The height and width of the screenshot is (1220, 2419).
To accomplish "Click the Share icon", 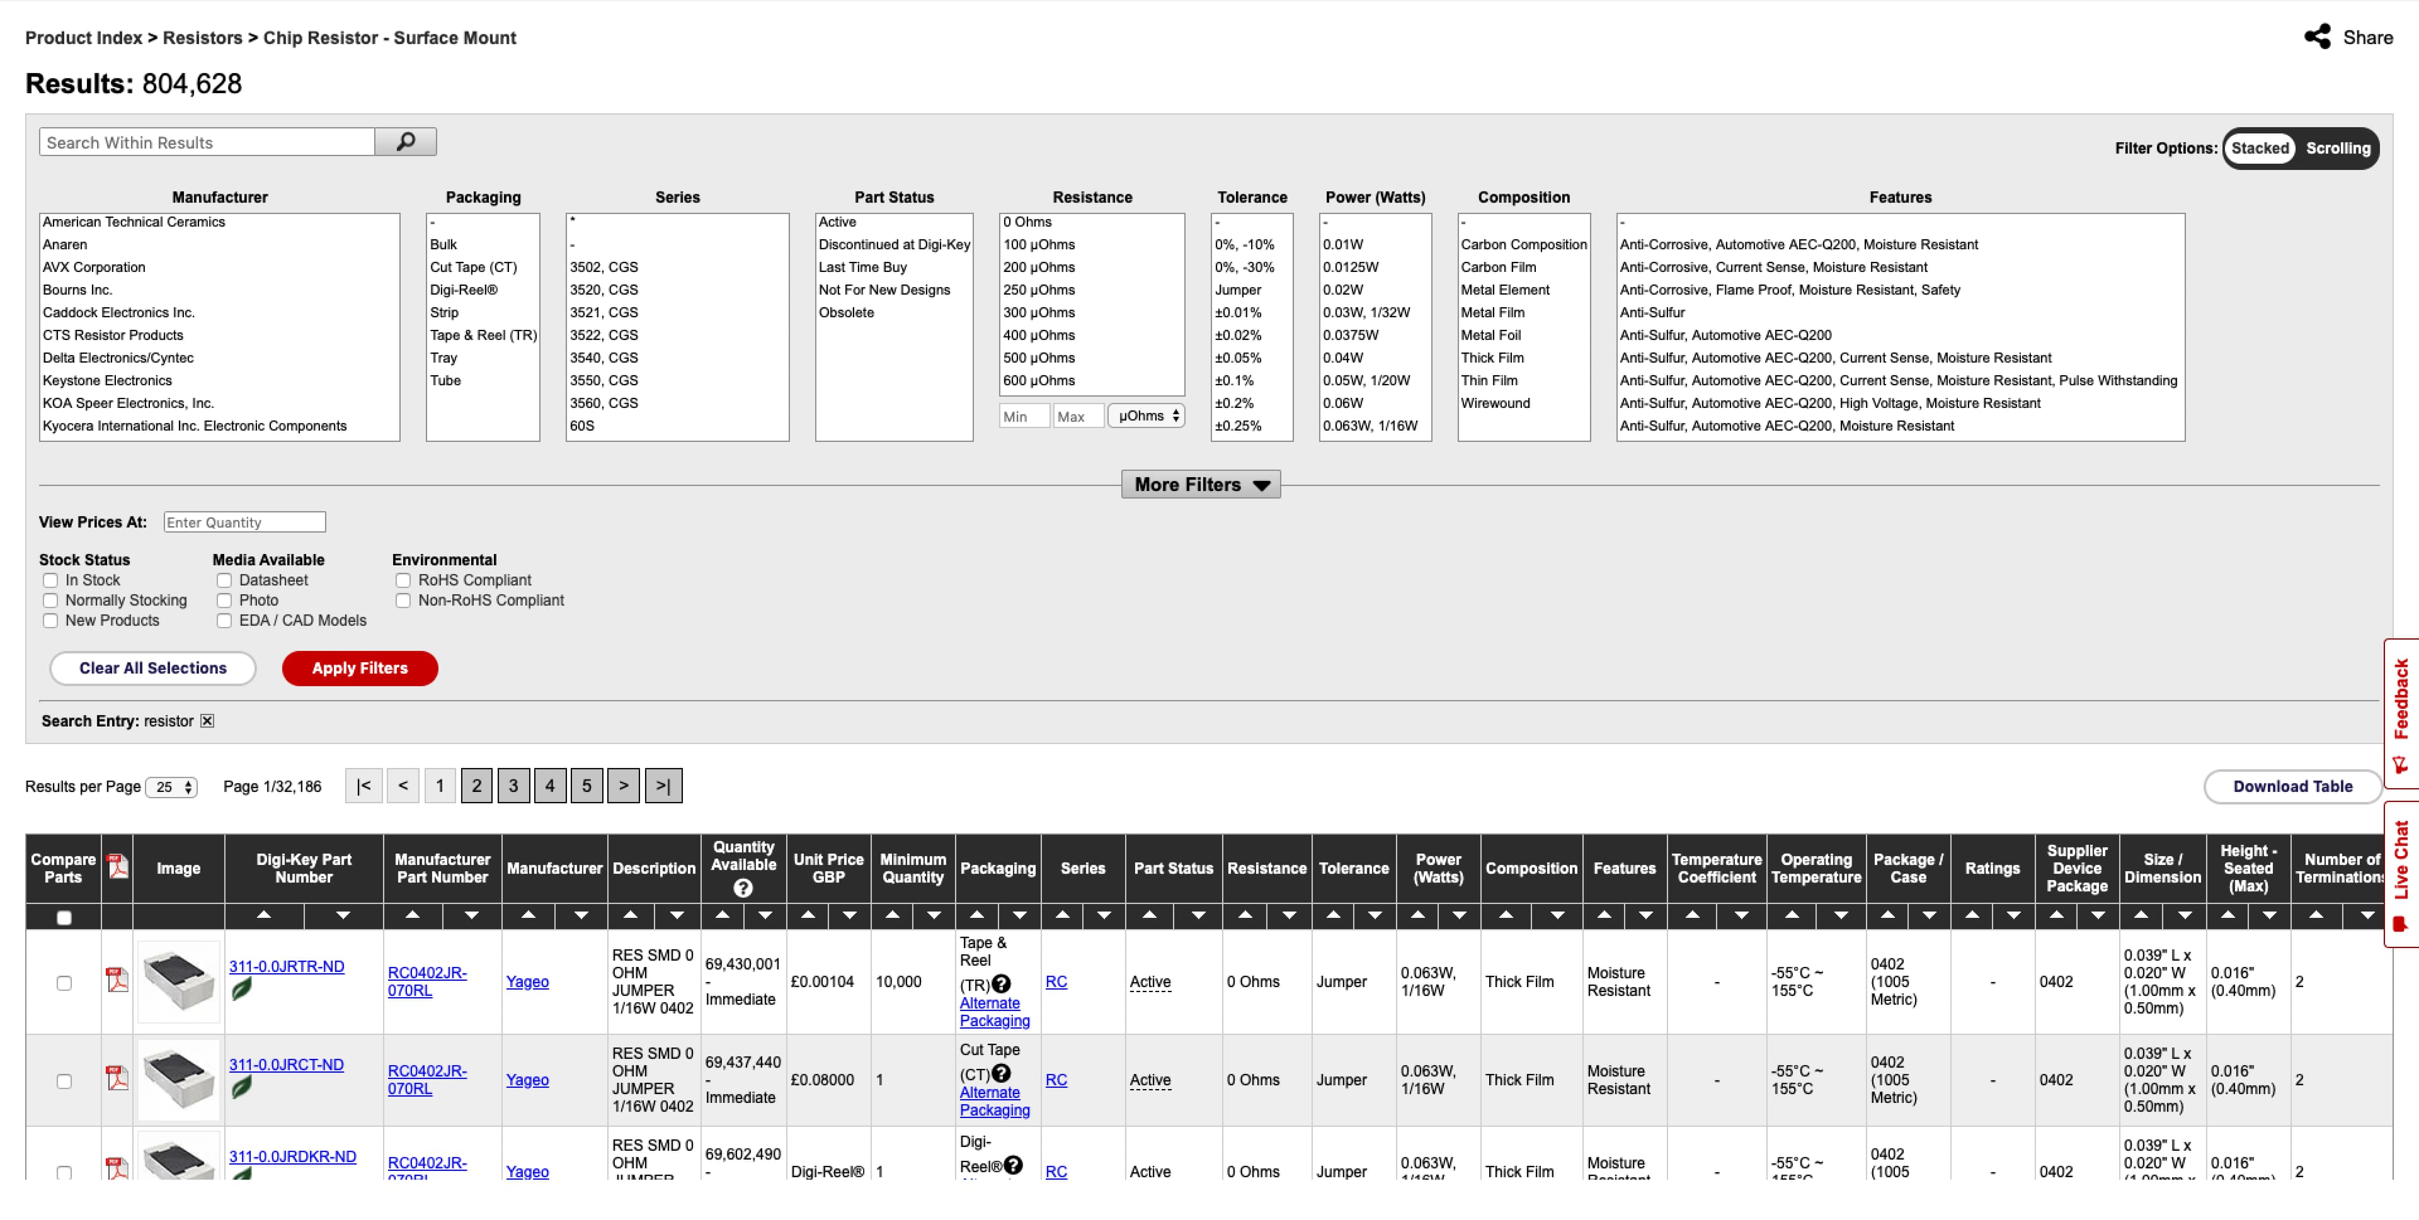I will 2317,37.
